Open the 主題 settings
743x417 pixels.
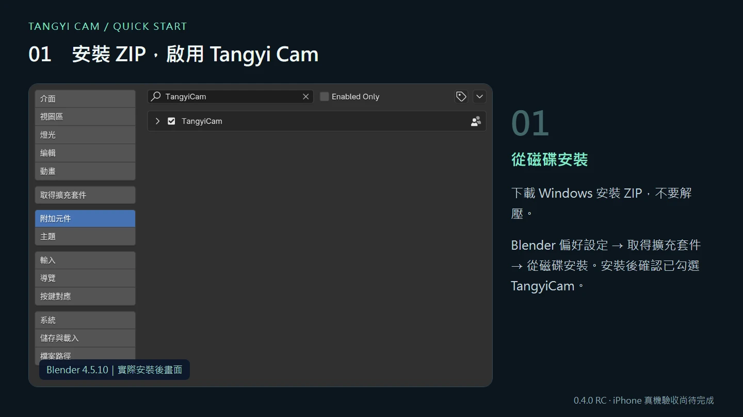coord(85,236)
